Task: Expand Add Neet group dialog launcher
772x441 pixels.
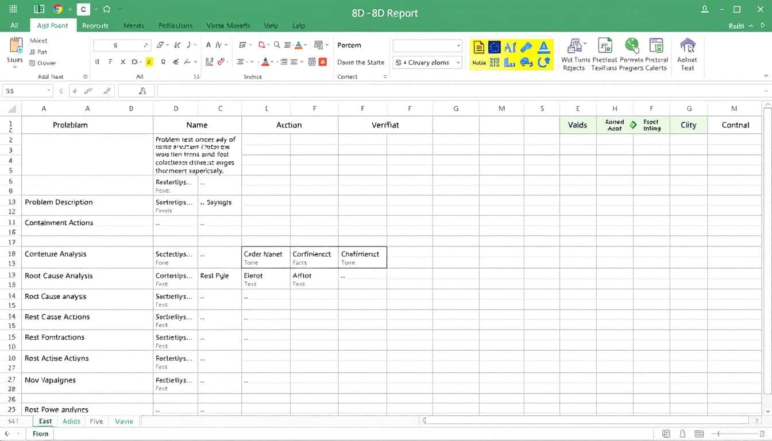Action: pos(86,76)
